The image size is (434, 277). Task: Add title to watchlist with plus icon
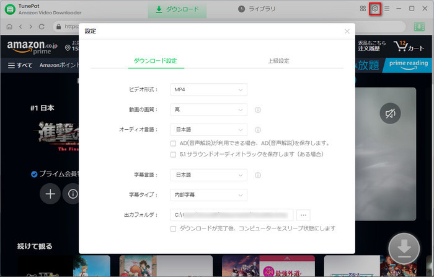(50, 194)
